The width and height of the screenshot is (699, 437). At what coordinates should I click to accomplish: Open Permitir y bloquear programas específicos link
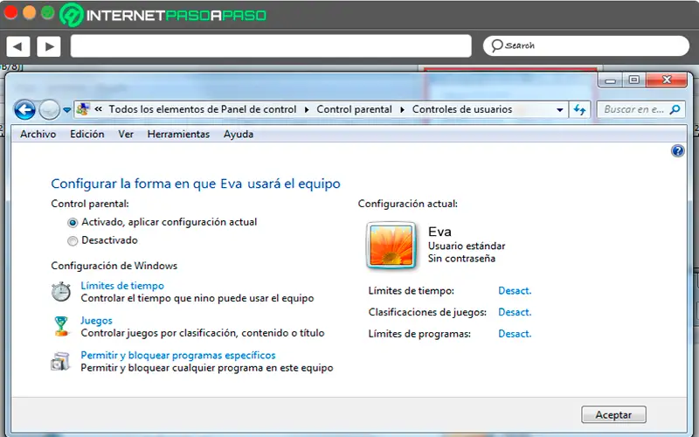click(x=178, y=356)
